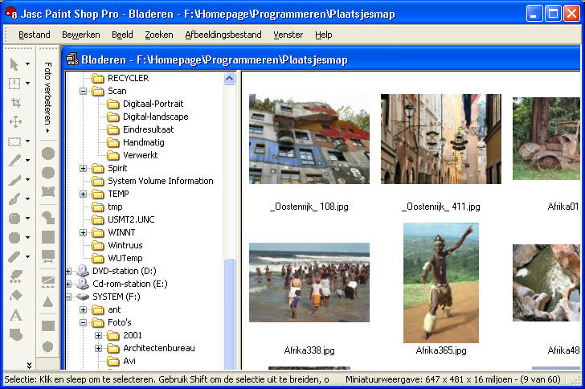This screenshot has height=389, width=585.
Task: Click the triangle icon on photo toolbar
Action: pos(47,301)
